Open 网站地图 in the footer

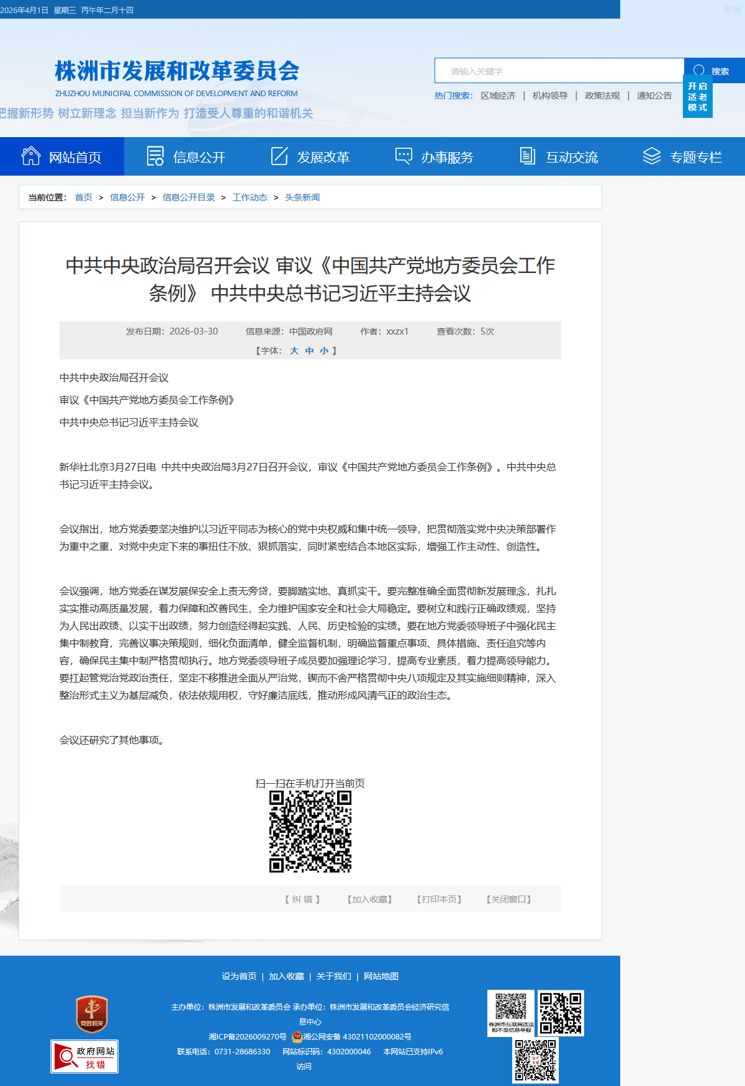click(x=381, y=976)
